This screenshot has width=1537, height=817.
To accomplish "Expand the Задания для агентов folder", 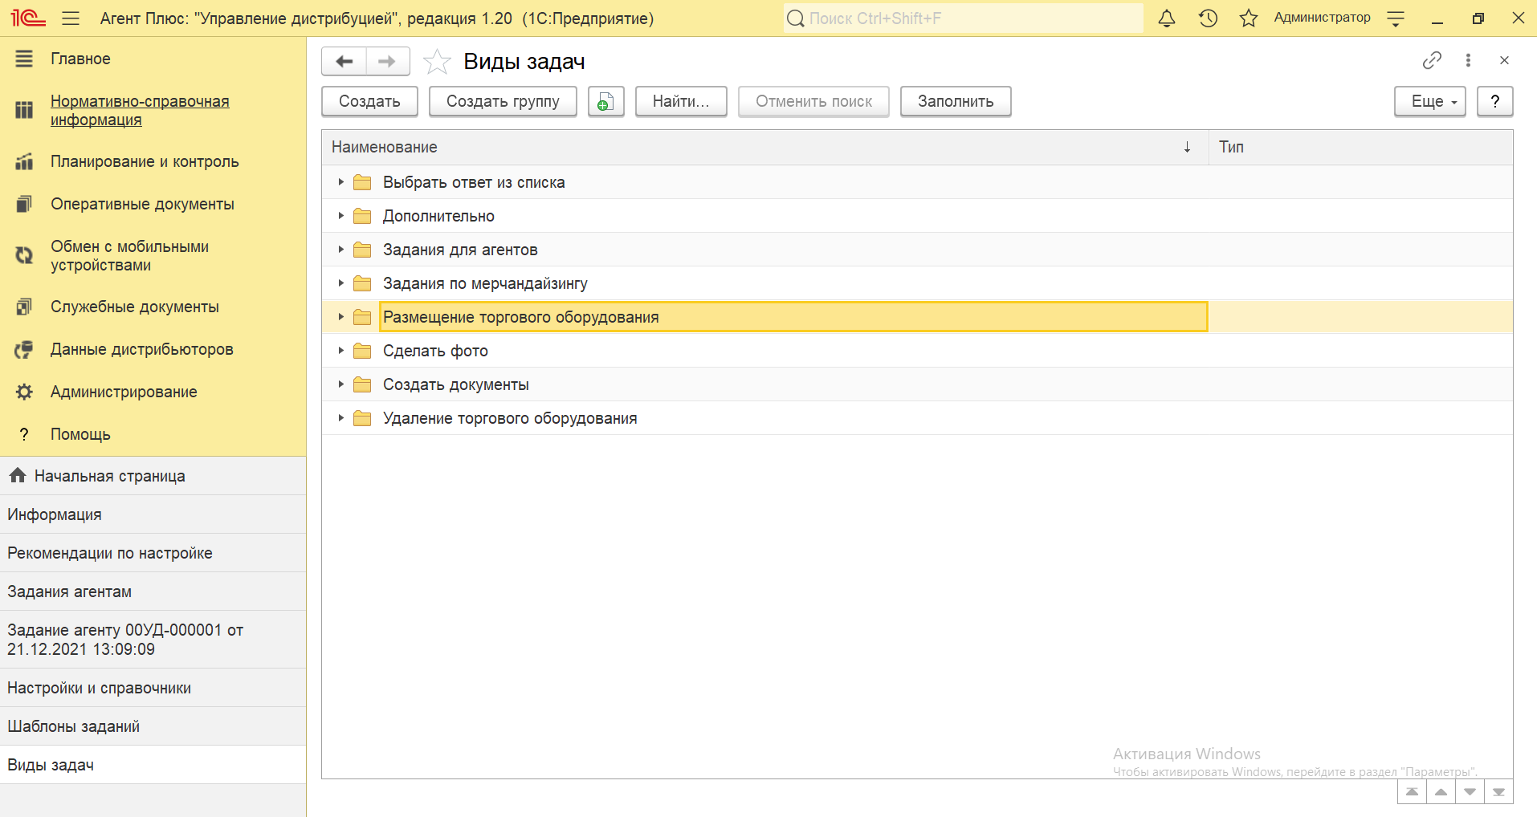I will tap(340, 250).
